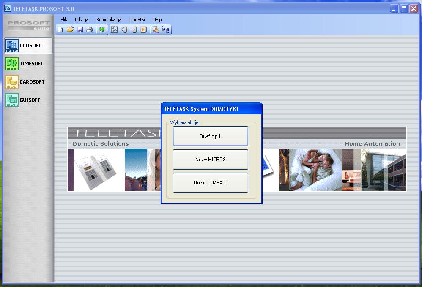
Task: Click the orange F functions icon
Action: tap(143, 30)
